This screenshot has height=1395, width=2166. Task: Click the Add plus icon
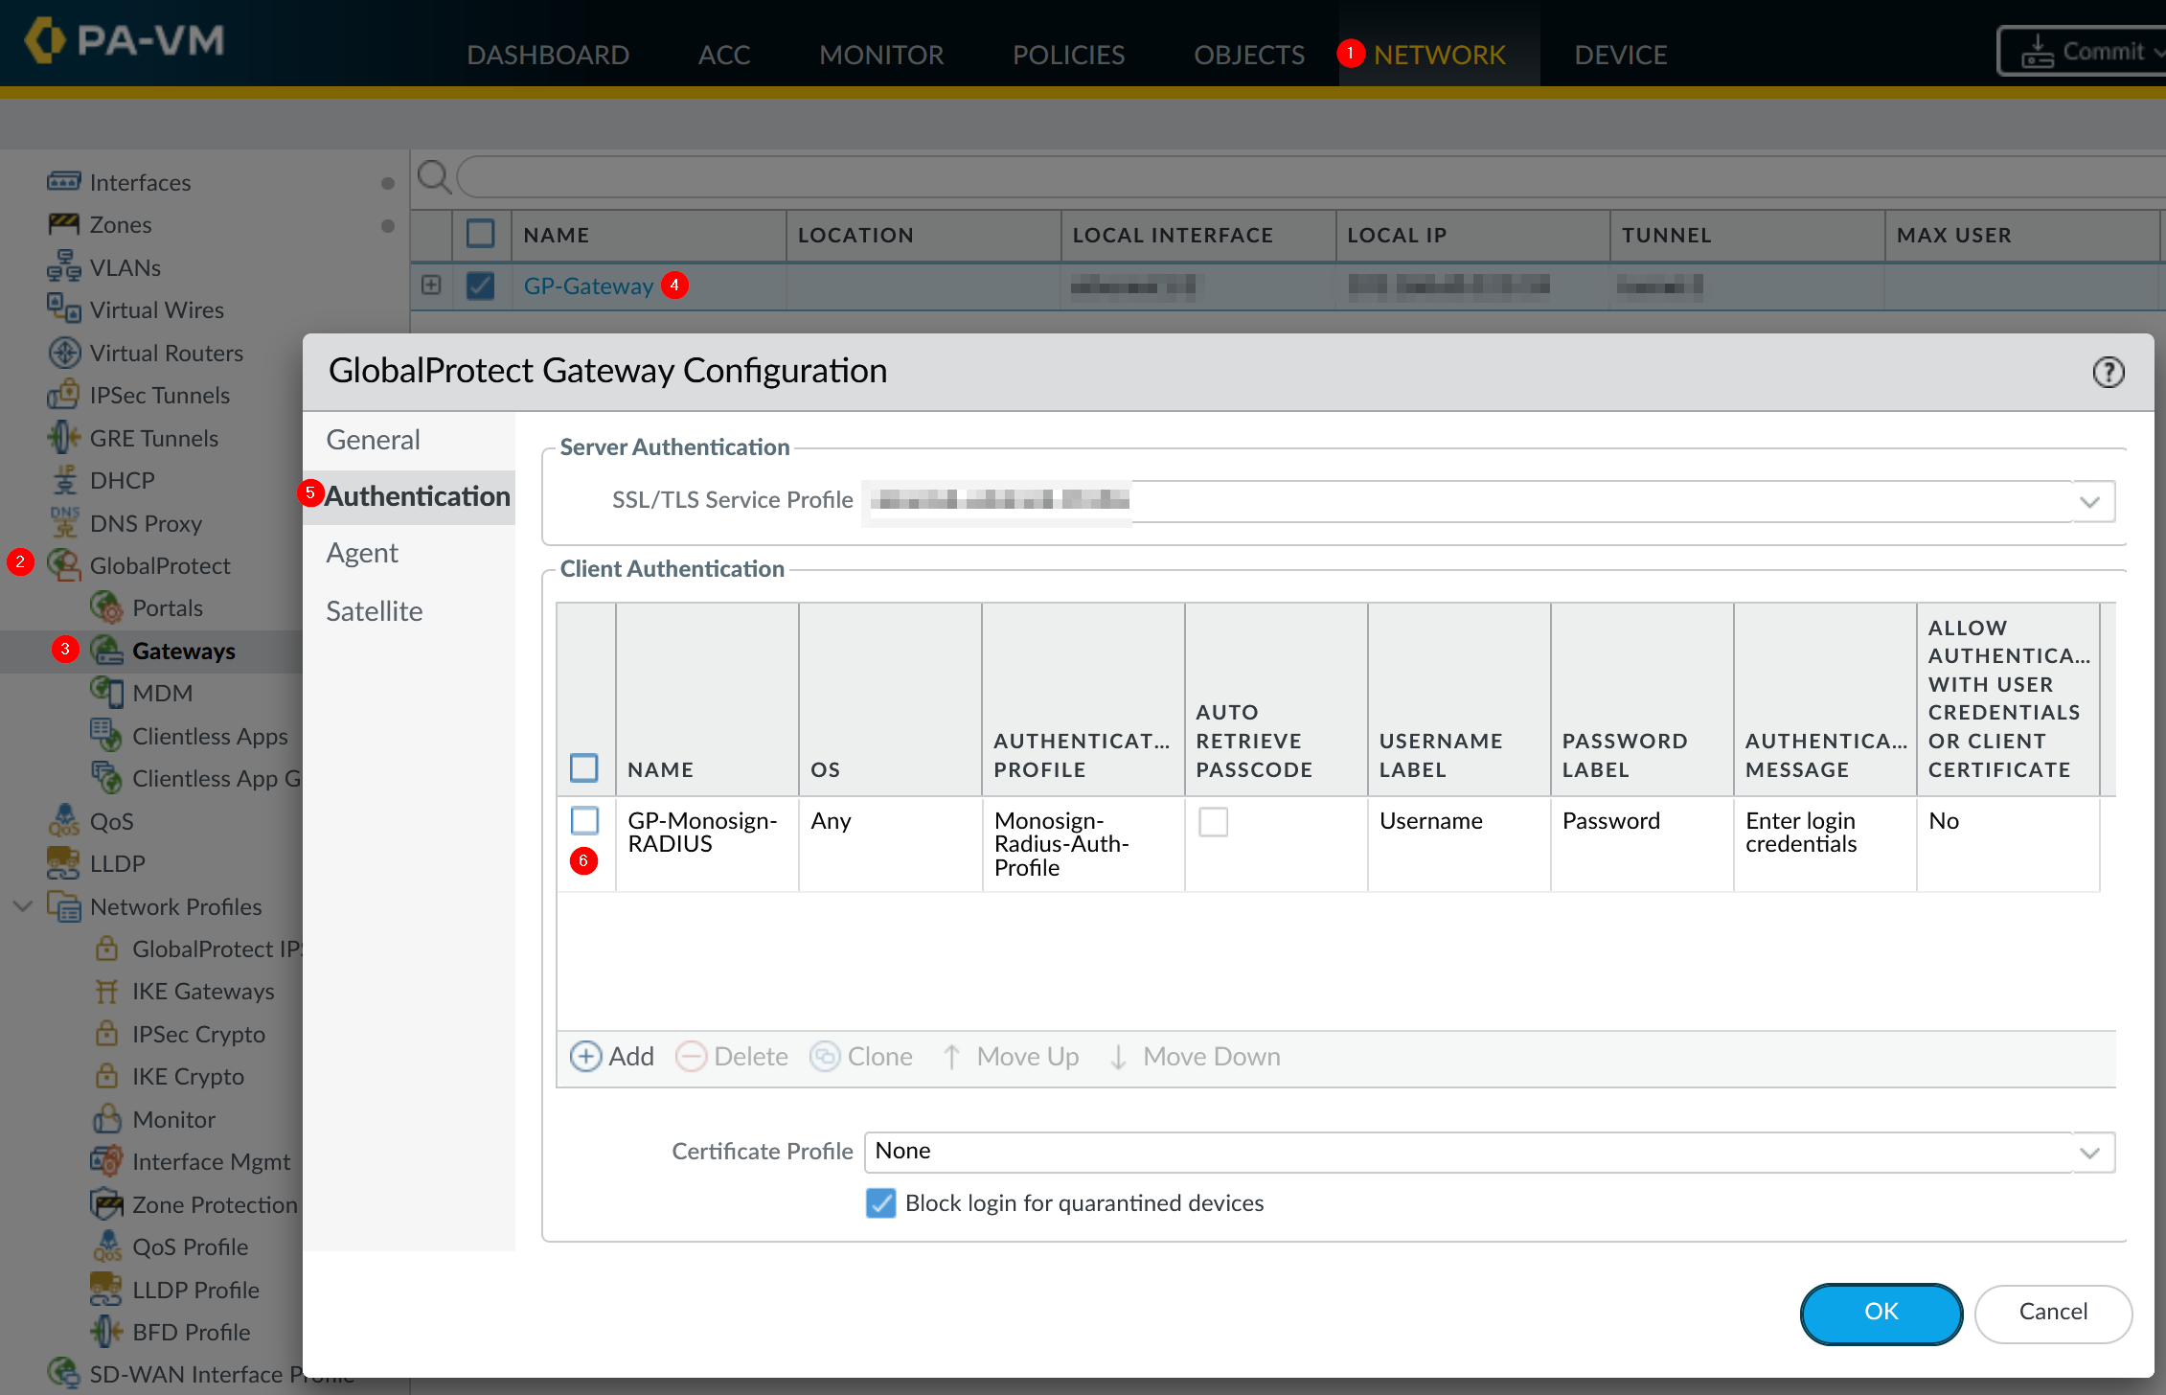585,1056
